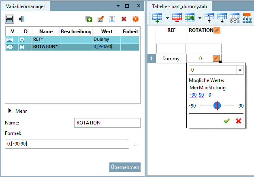Viewport: 254px width, 177px height.
Task: Edit variable with the pencil icon
Action: click(x=100, y=19)
